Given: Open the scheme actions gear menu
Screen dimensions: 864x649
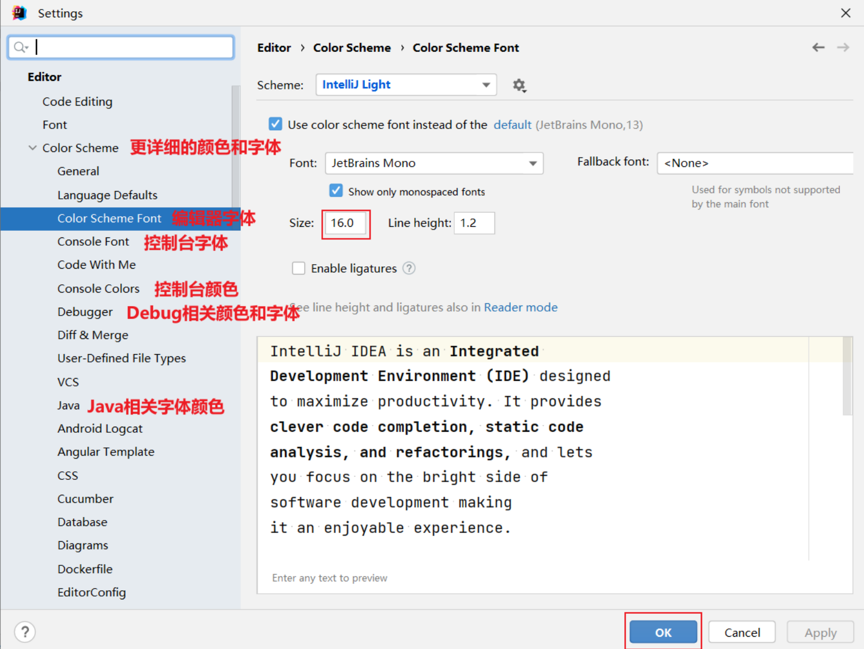Looking at the screenshot, I should pyautogui.click(x=519, y=85).
